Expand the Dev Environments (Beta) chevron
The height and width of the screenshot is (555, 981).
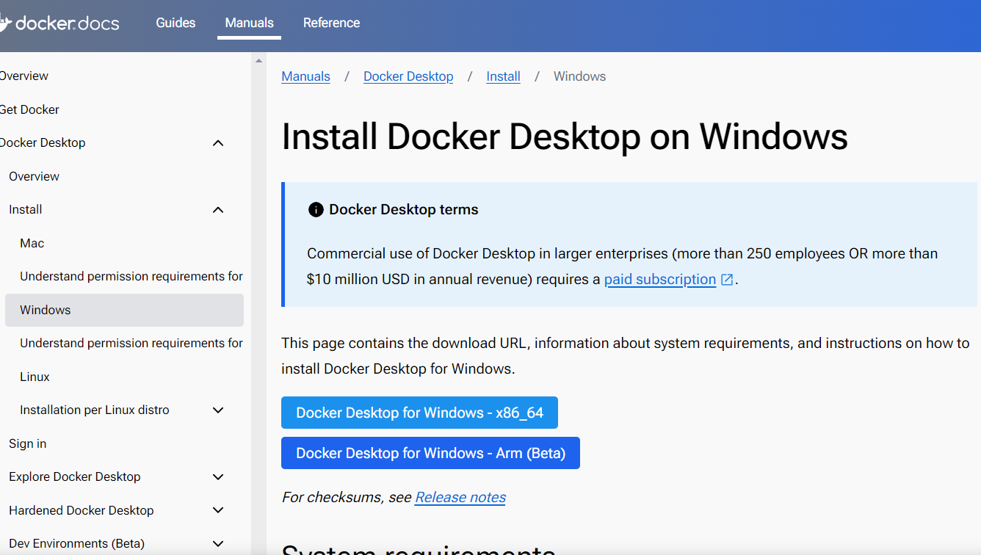click(218, 544)
